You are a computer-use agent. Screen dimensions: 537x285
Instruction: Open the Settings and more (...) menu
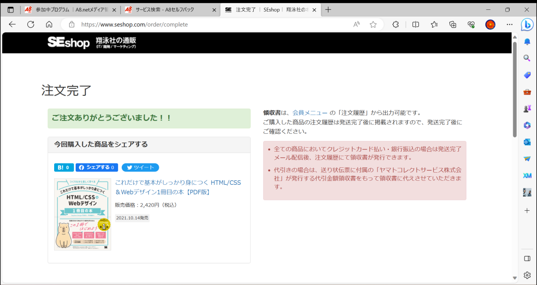pos(509,25)
